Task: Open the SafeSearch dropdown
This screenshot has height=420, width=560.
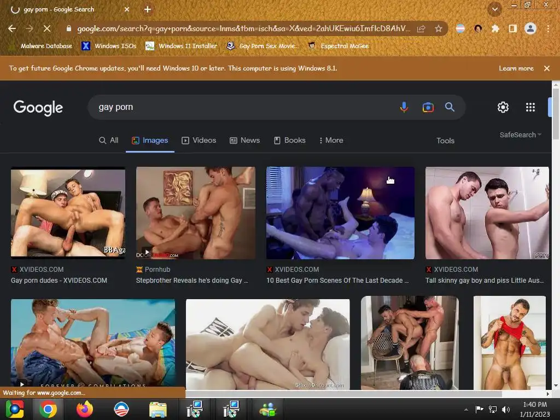Action: [x=521, y=135]
